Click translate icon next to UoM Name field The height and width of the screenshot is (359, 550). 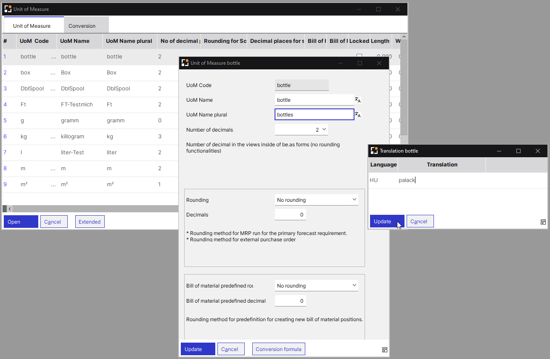pyautogui.click(x=357, y=100)
